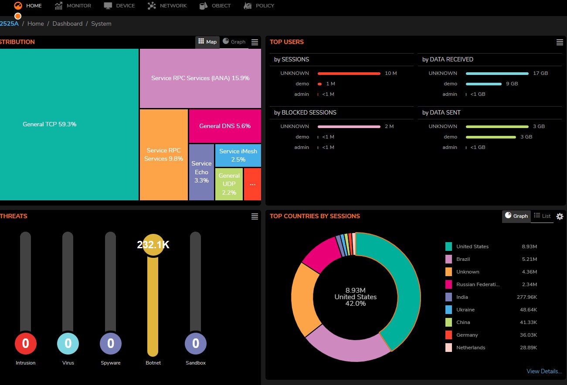Viewport: 567px width, 385px height.
Task: Open the HOME dashboard icon
Action: [17, 6]
